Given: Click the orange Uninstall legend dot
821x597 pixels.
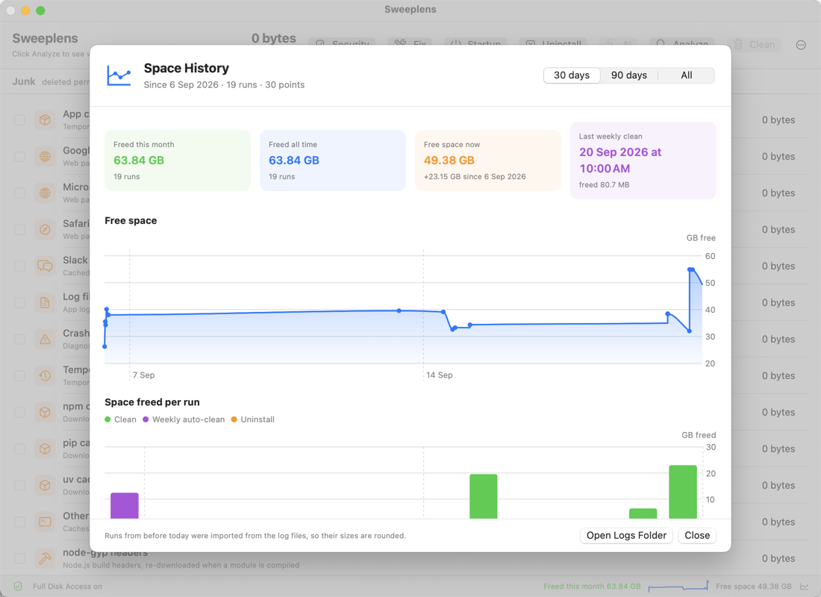Looking at the screenshot, I should [234, 419].
